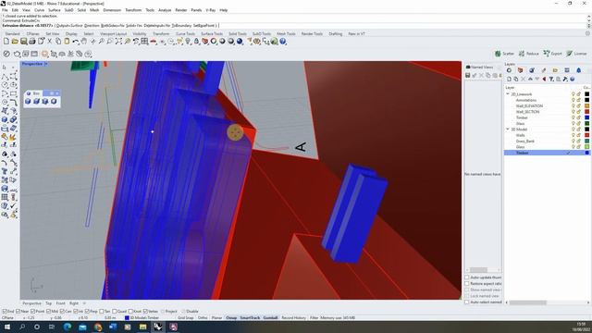Open the Perspective viewport title dropdown arrow

[x=46, y=64]
